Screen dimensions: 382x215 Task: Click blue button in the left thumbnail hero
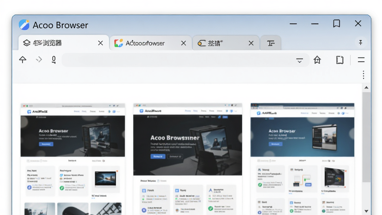[x=46, y=144]
